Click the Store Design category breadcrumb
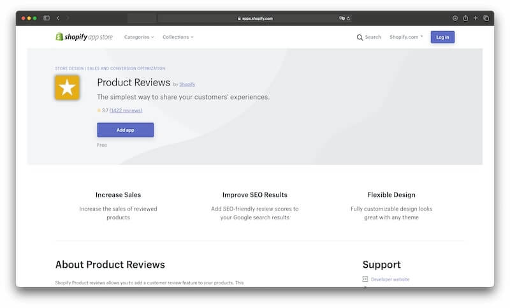 tap(69, 68)
